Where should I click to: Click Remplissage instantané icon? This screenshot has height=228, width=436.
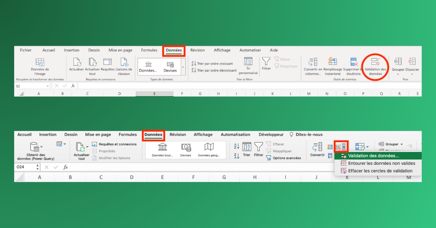pos(332,62)
